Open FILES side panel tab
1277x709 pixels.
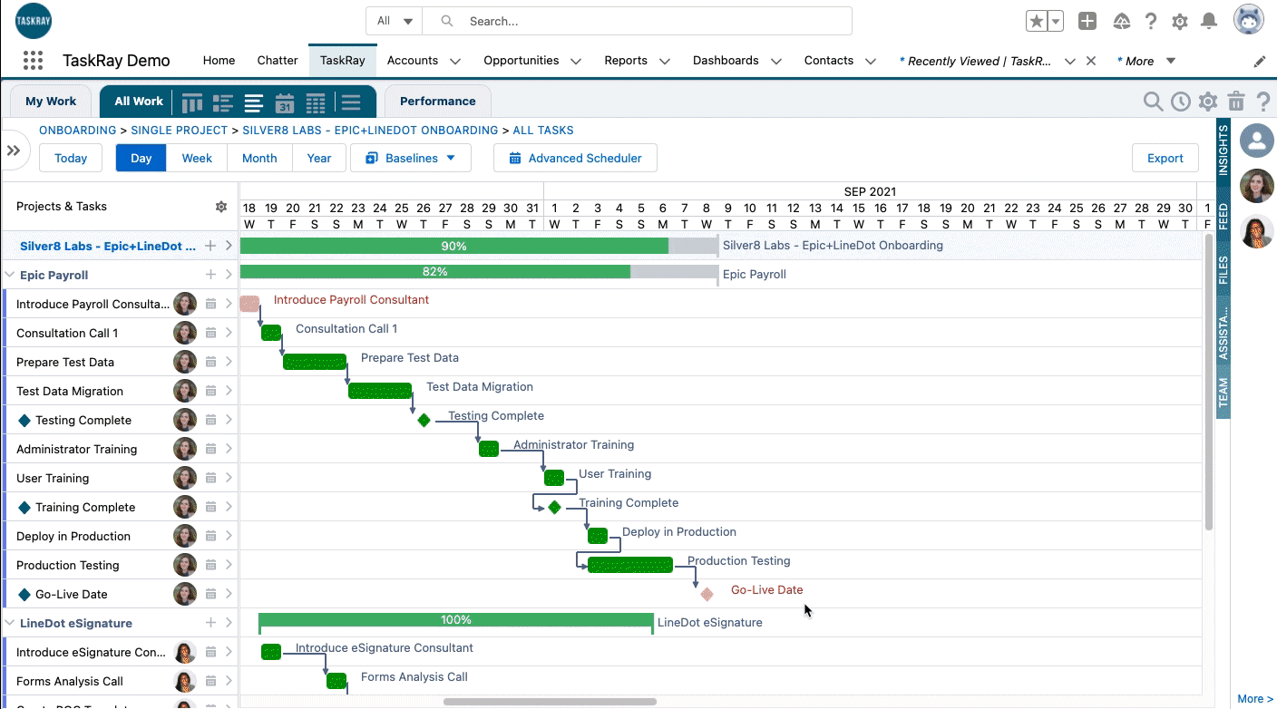click(1223, 270)
